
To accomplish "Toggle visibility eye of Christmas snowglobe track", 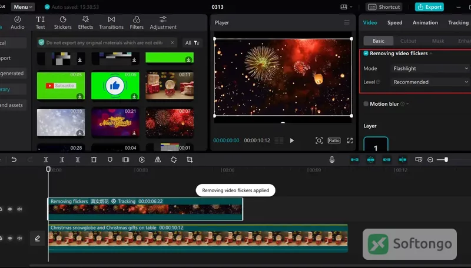I will coord(10,238).
